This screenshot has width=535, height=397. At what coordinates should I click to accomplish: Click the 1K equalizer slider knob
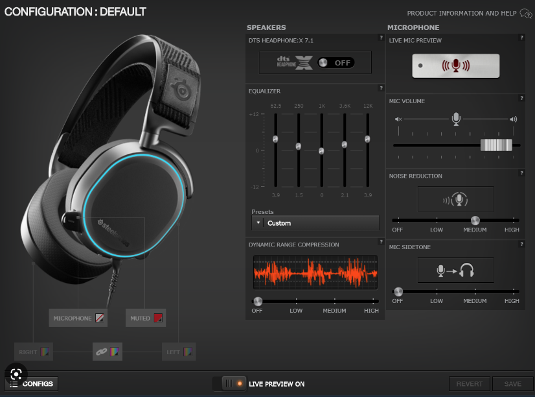[321, 150]
